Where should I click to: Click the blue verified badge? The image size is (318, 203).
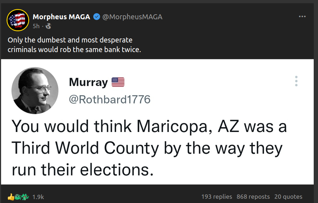pyautogui.click(x=96, y=17)
